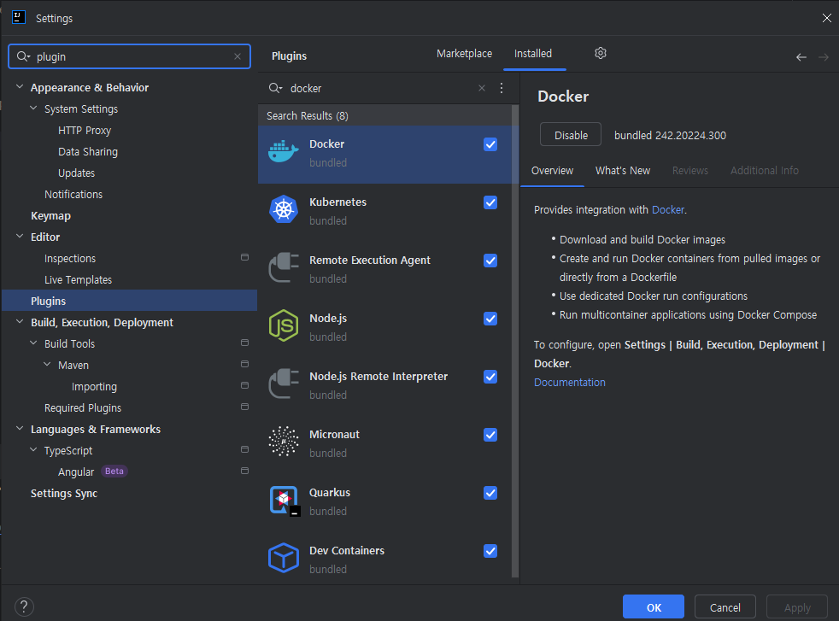The width and height of the screenshot is (839, 621).
Task: Click the Quarkus plugin icon
Action: pyautogui.click(x=285, y=501)
